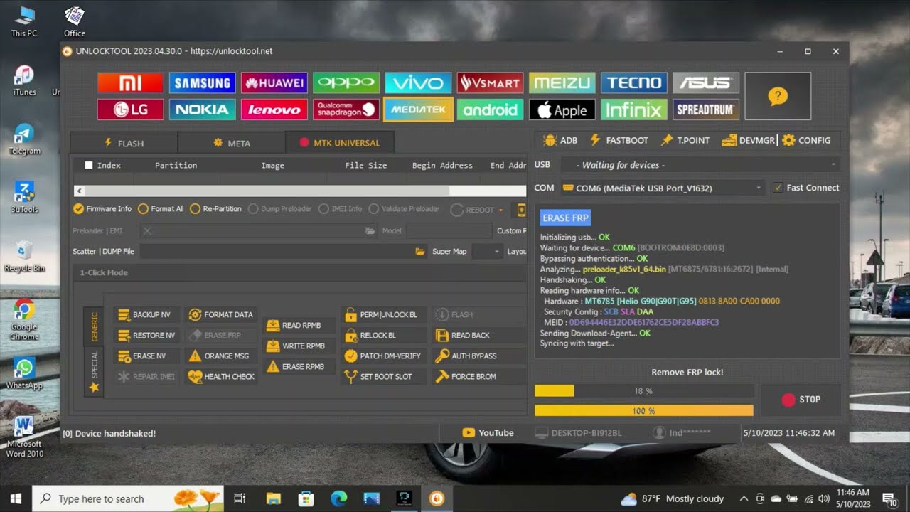910x512 pixels.
Task: Select the Tecno brand tile
Action: click(x=633, y=83)
